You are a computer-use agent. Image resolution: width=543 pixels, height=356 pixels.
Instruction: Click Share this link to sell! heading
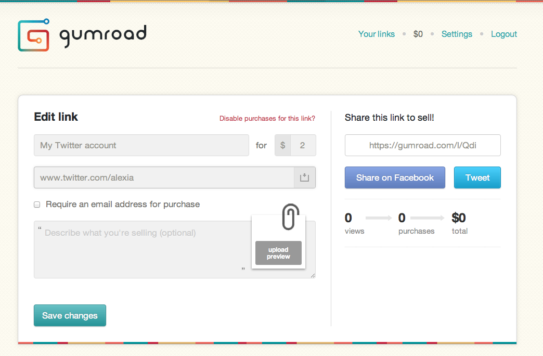(x=389, y=118)
